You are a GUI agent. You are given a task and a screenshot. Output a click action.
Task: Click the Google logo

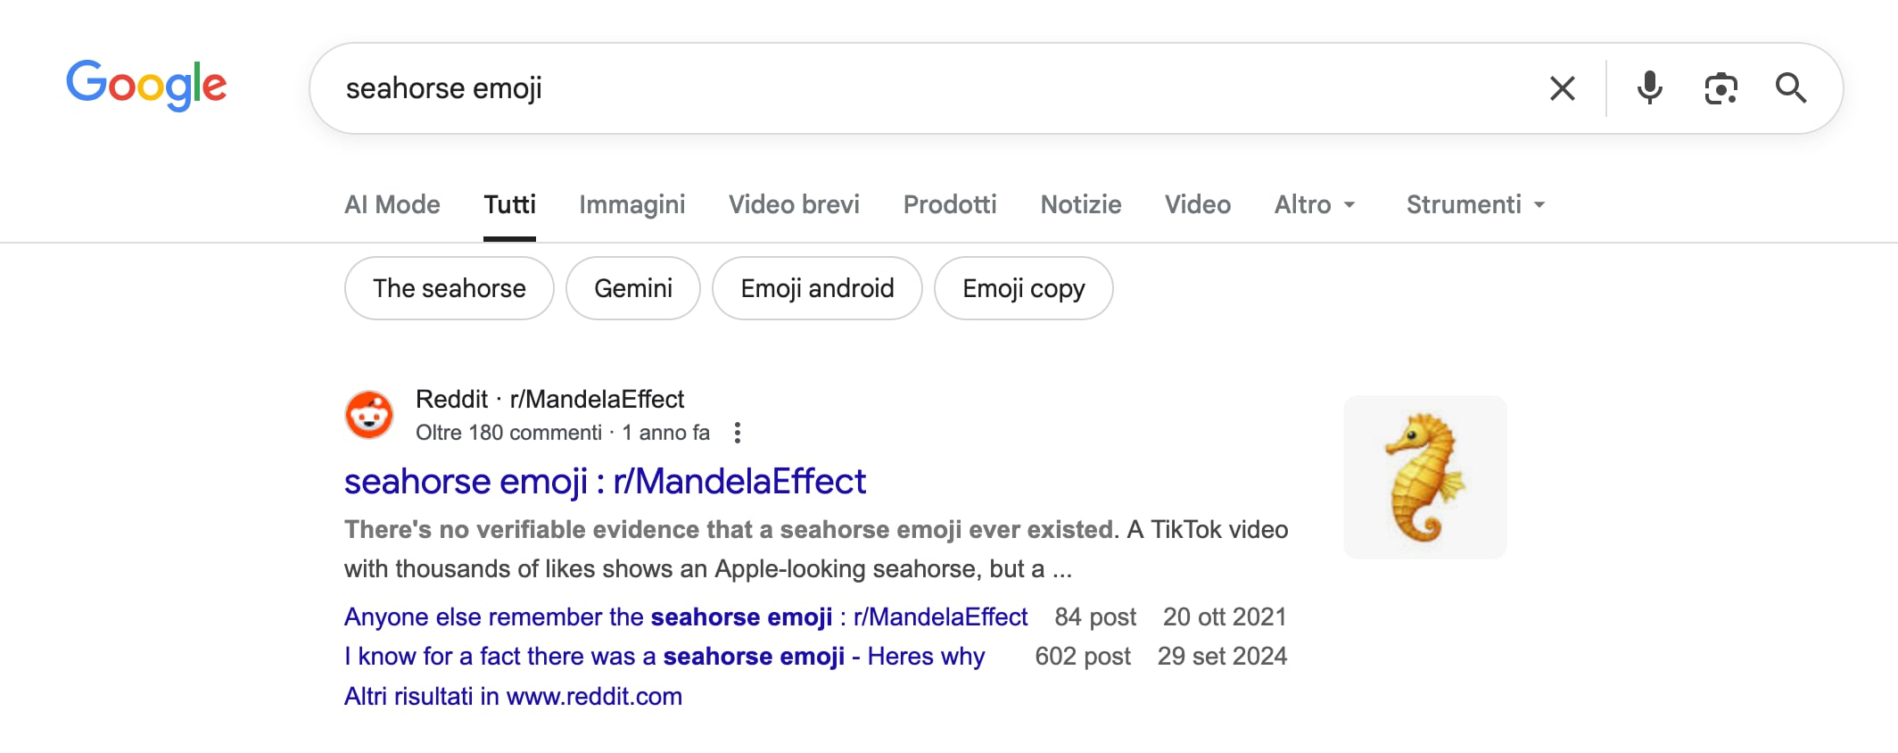[147, 86]
